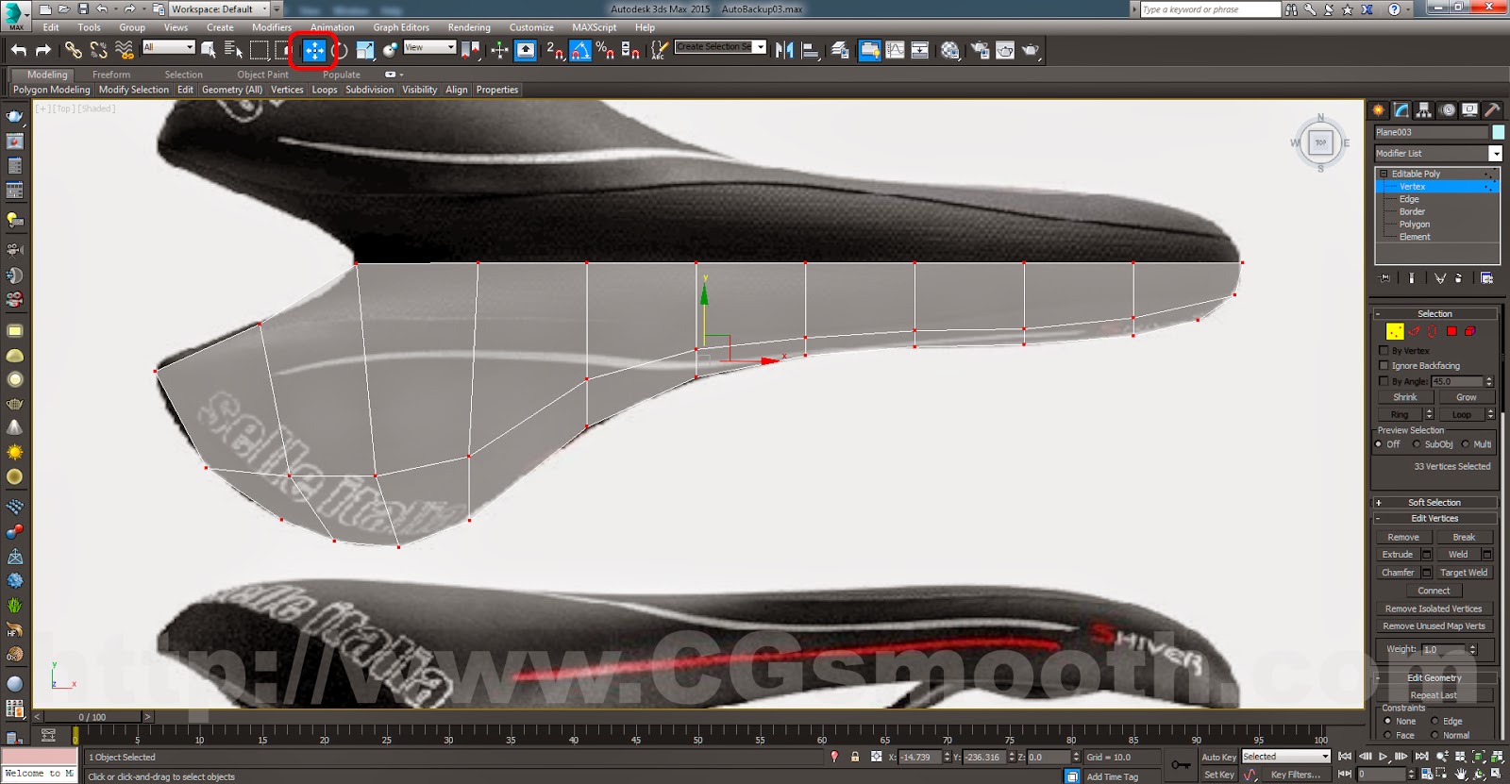The width and height of the screenshot is (1510, 784).
Task: Open the Selected key filter dropdown
Action: point(1285,757)
